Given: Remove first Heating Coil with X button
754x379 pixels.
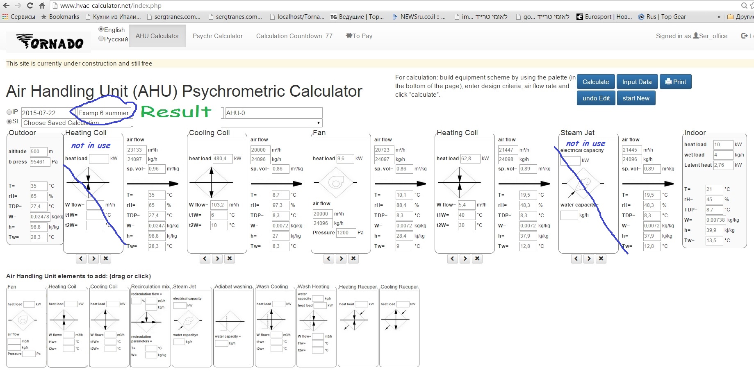Looking at the screenshot, I should click(106, 259).
